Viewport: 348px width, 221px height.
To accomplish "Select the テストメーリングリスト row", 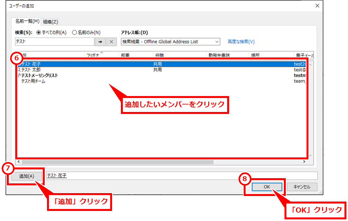I will 162,76.
